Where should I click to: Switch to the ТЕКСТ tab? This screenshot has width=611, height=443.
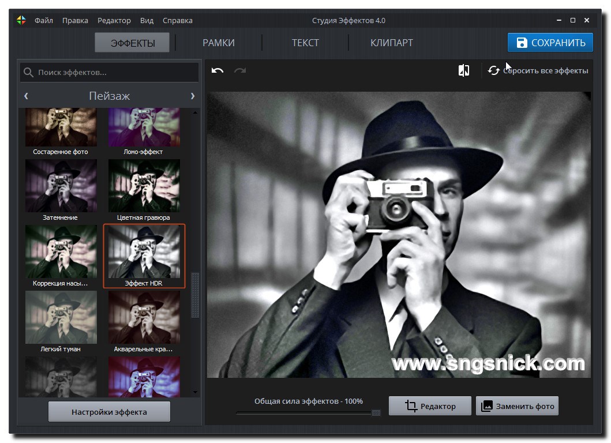(306, 43)
